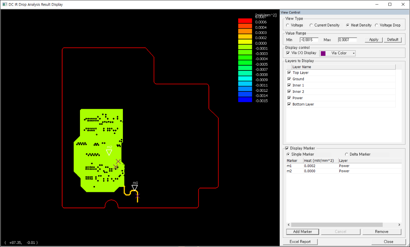
Task: Hide the Top Layer
Action: point(289,73)
